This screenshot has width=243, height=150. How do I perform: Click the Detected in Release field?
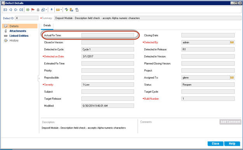(x=208, y=49)
